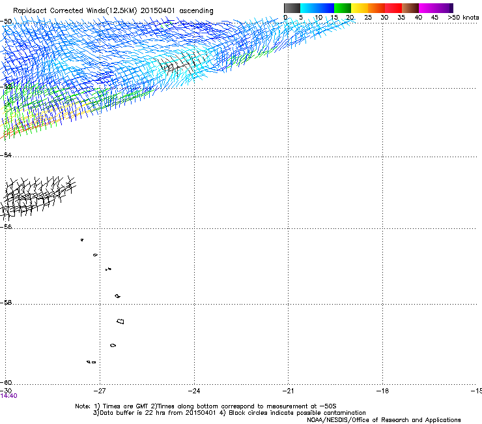Click the -56 latitude axis label
This screenshot has width=482, height=424.
click(x=6, y=226)
